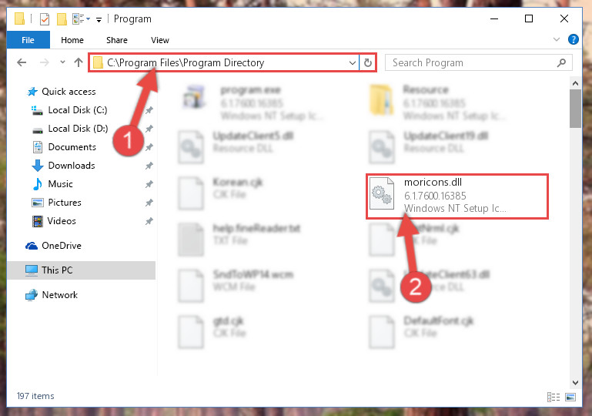Image resolution: width=592 pixels, height=416 pixels.
Task: Navigate up one folder level
Action: pos(79,62)
